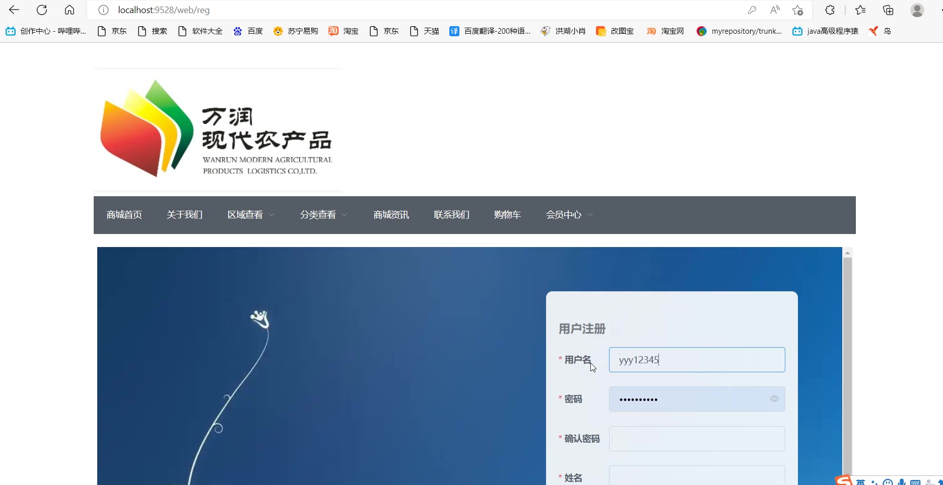This screenshot has height=485, width=943.
Task: Click the 密码 input field
Action: pos(697,399)
